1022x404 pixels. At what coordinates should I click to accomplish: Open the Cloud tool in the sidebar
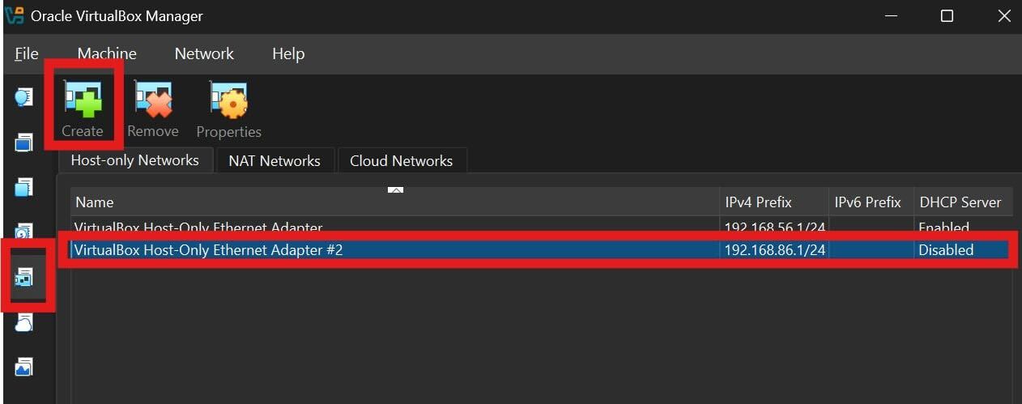point(23,323)
